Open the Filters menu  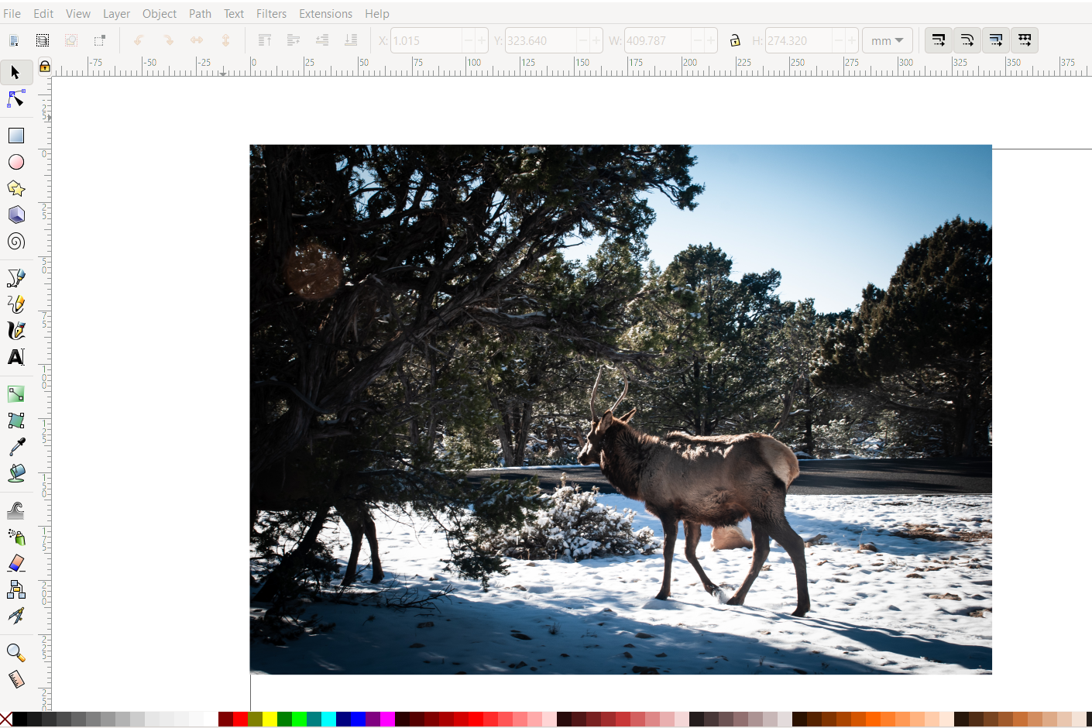click(271, 13)
